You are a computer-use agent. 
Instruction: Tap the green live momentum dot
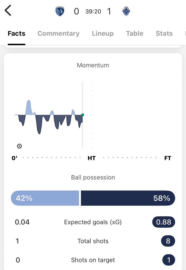[x=82, y=115]
